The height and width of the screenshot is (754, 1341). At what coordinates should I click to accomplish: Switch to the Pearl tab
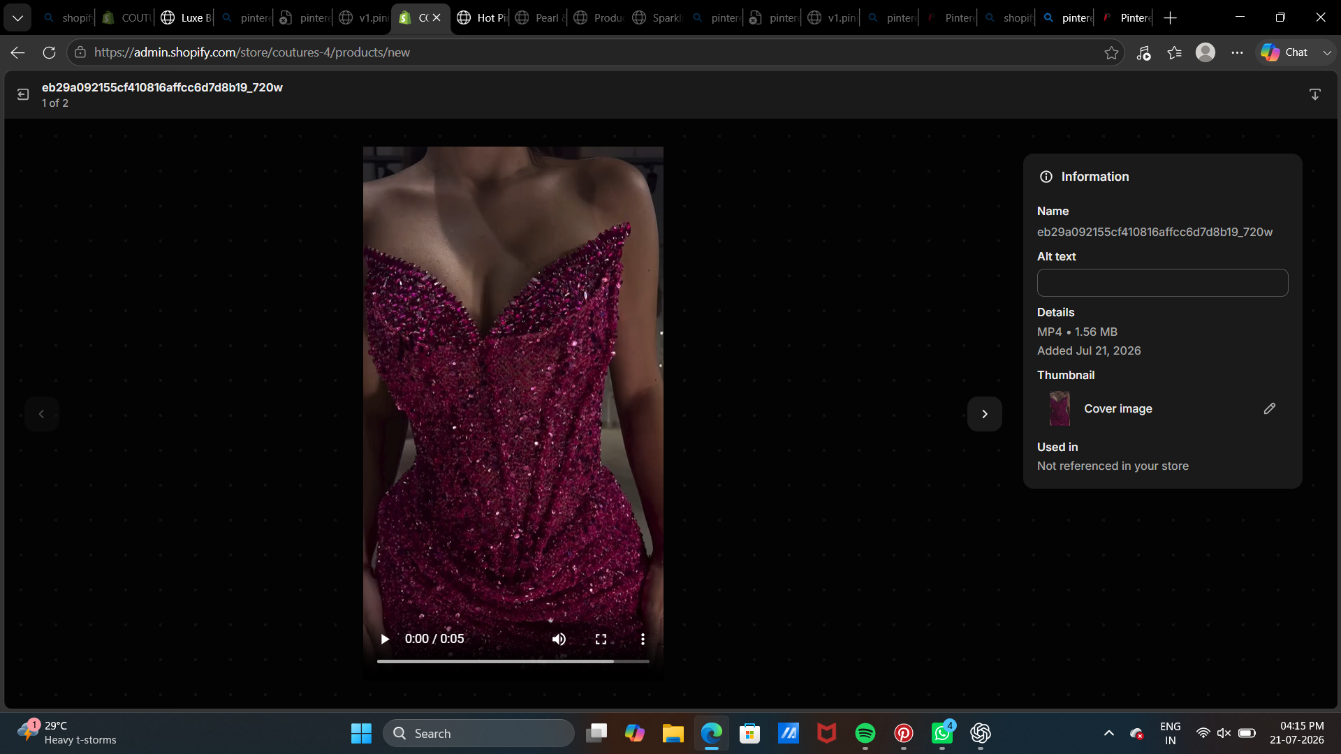coord(539,17)
